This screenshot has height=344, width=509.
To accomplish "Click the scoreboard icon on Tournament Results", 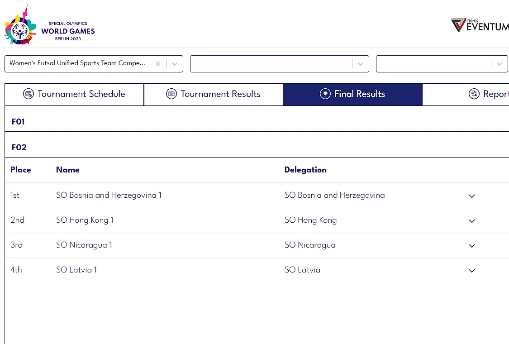I will coord(171,94).
